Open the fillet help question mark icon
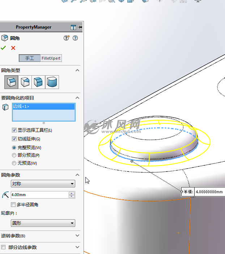225x254 pixels. pyautogui.click(x=75, y=38)
